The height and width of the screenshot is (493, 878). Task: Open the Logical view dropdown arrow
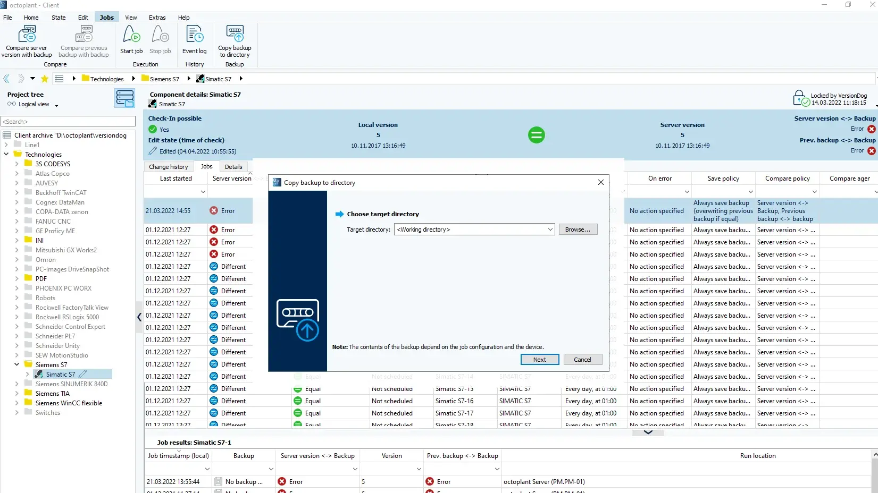click(56, 105)
